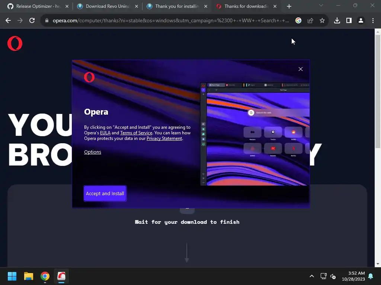The image size is (381, 285).
Task: Open the red installer app on taskbar
Action: (61, 276)
